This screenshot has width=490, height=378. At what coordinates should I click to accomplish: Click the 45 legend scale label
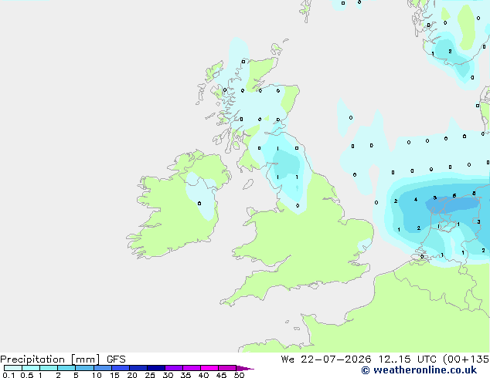pos(221,375)
